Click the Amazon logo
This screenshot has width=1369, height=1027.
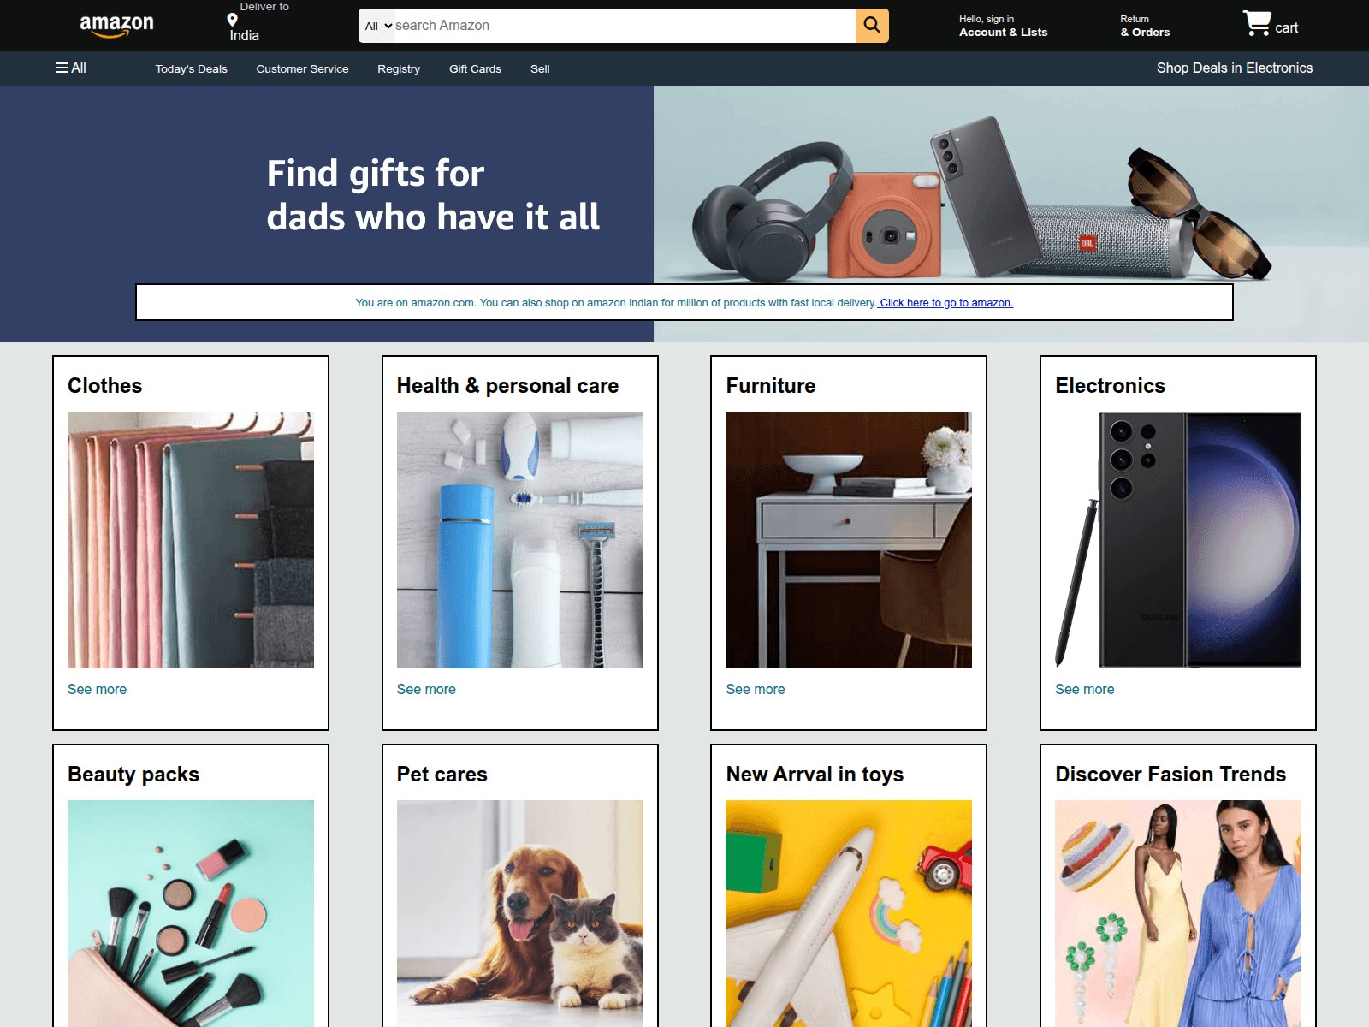[116, 26]
